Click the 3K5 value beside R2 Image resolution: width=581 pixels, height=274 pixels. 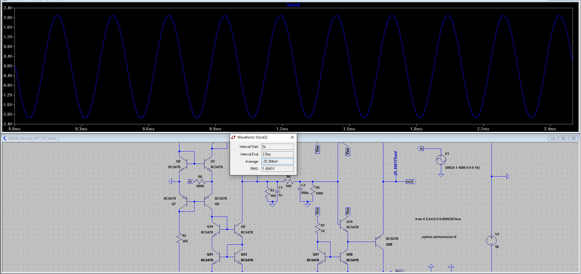(x=185, y=241)
